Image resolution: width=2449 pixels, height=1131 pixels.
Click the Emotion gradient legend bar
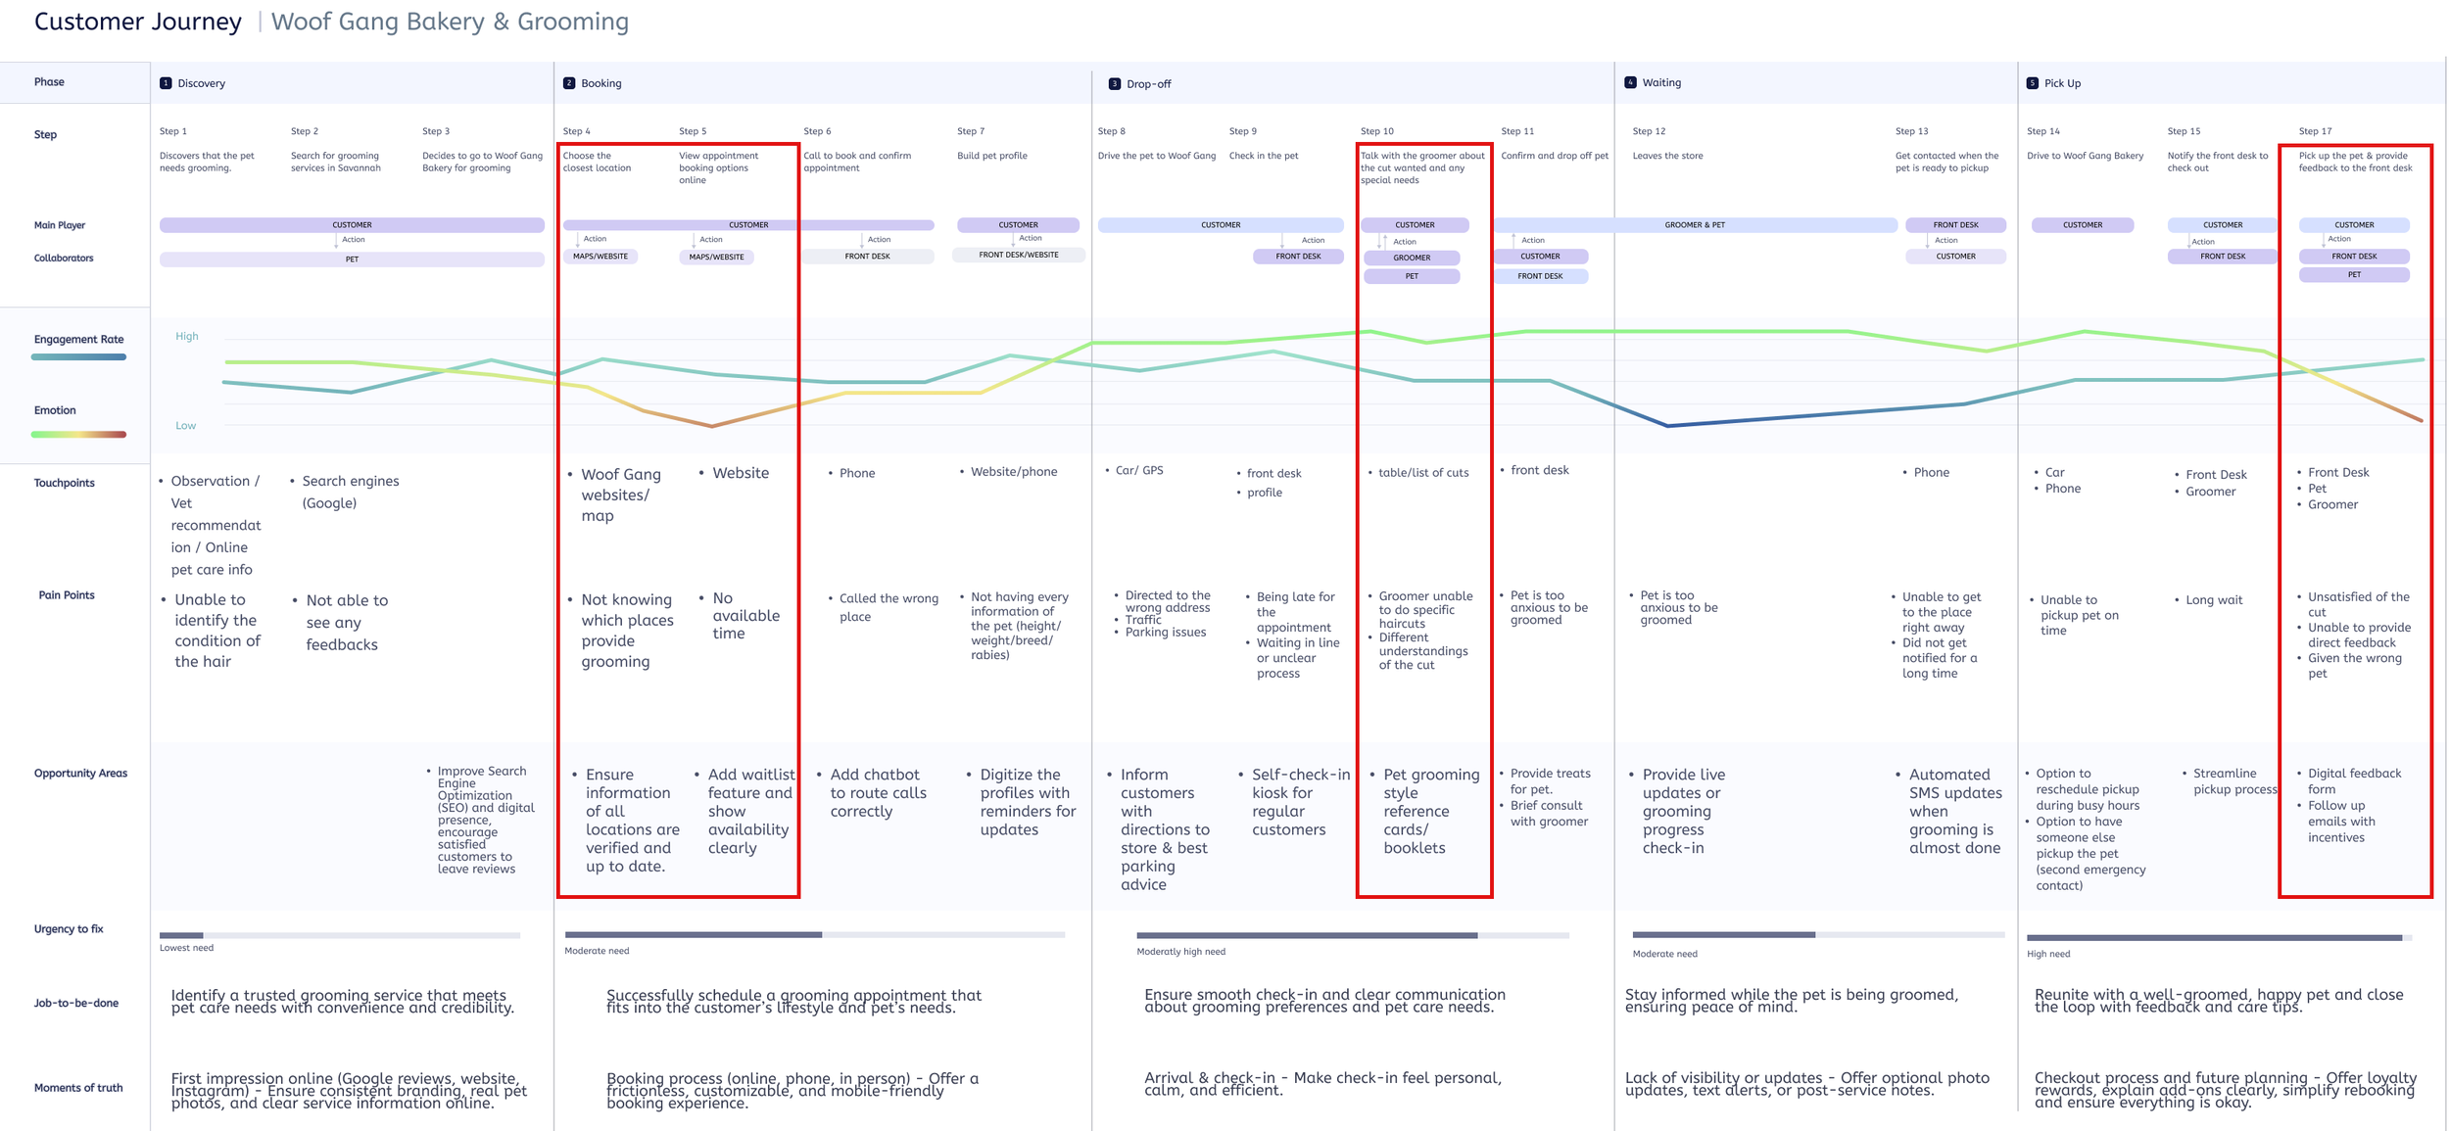(78, 434)
